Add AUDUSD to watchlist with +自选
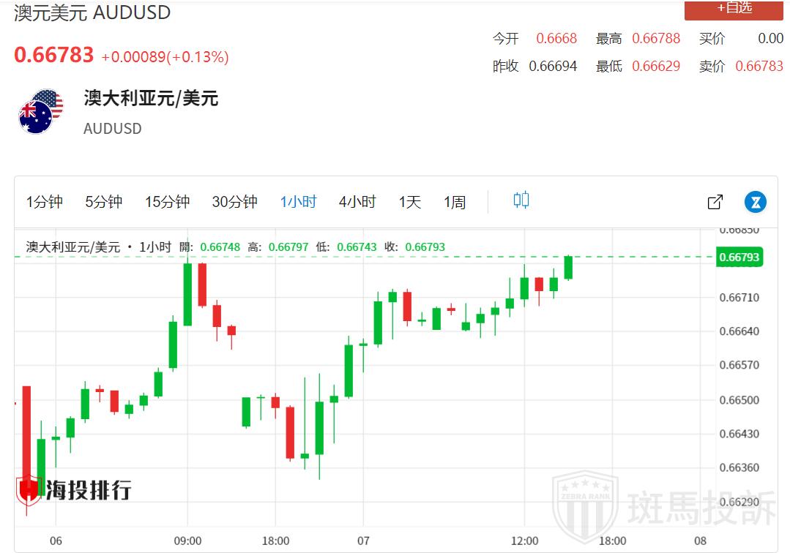This screenshot has height=553, width=790. [734, 8]
